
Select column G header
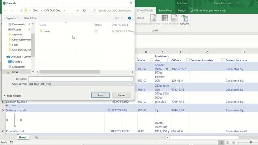pyautogui.click(x=207, y=52)
